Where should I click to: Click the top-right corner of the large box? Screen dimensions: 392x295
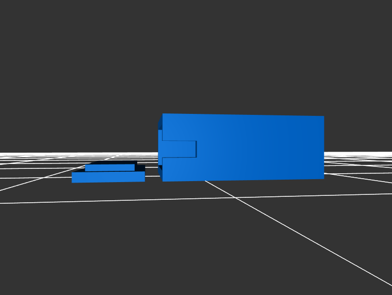[323, 116]
